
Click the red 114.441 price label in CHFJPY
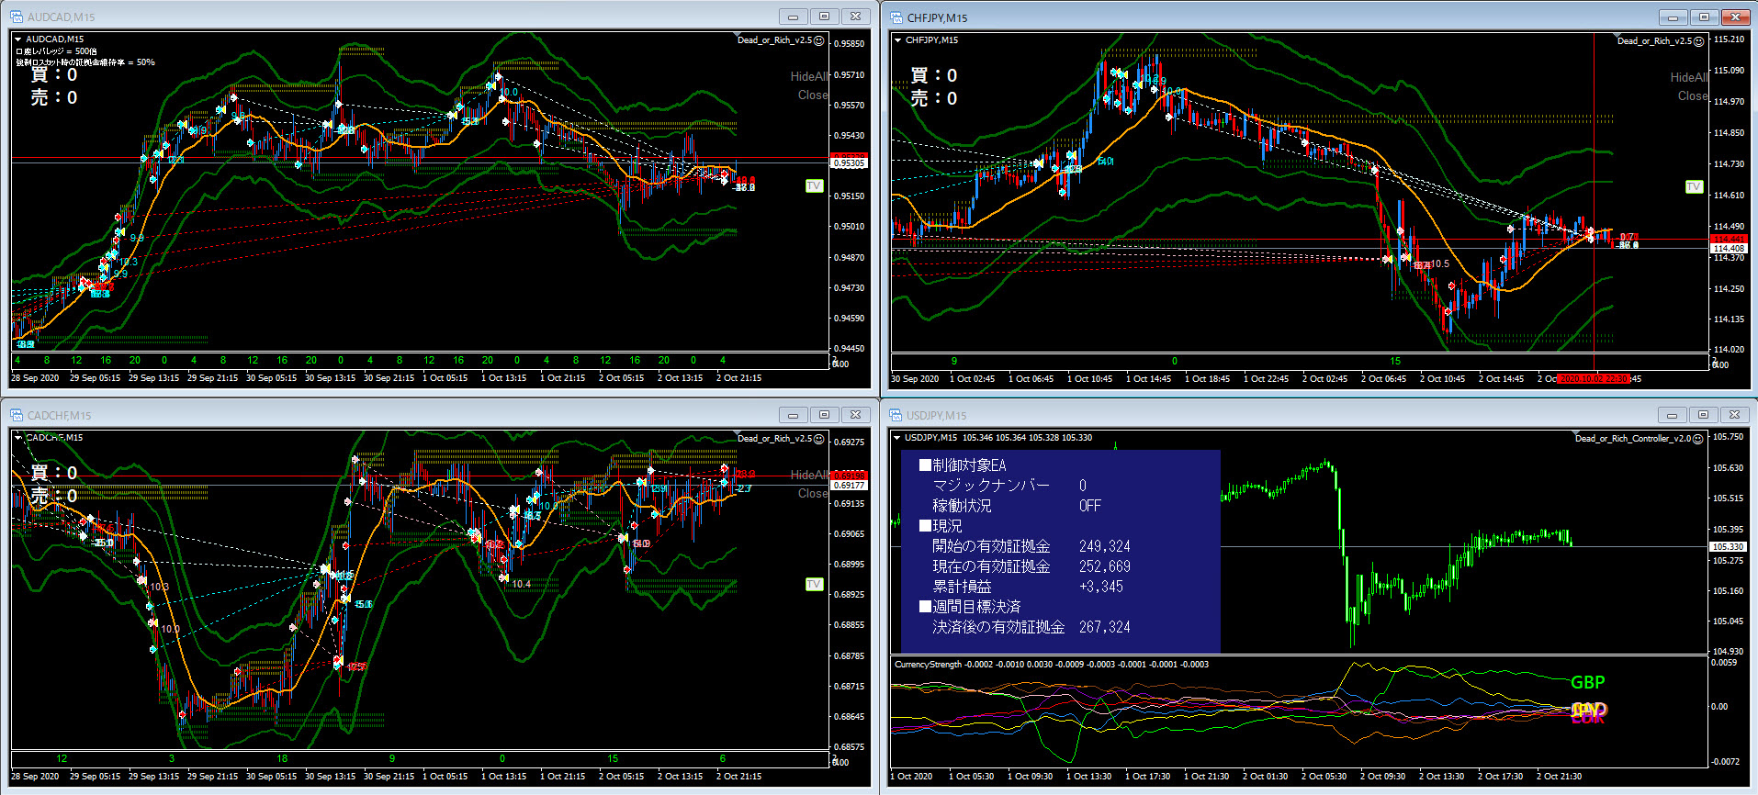[x=1729, y=239]
